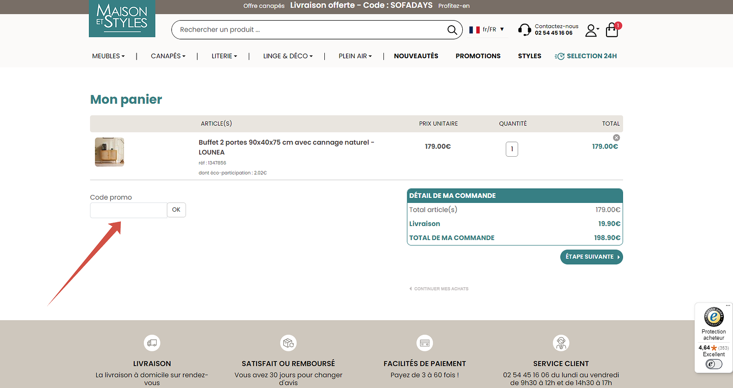
Task: Open the shopping bag cart icon
Action: point(612,30)
